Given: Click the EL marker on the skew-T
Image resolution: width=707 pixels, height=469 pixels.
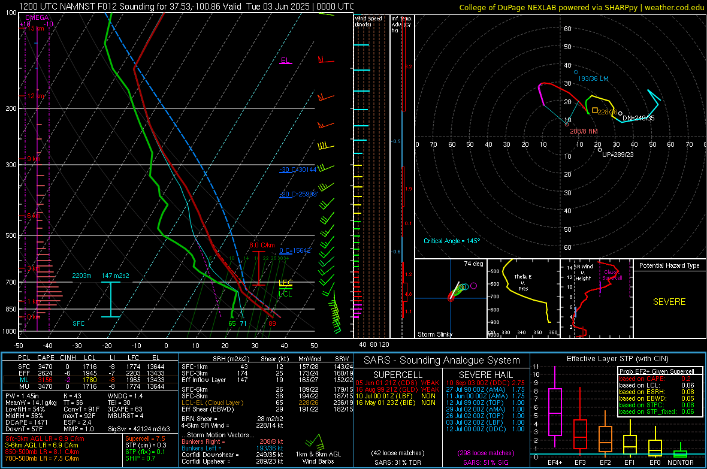Looking at the screenshot, I should [x=285, y=60].
